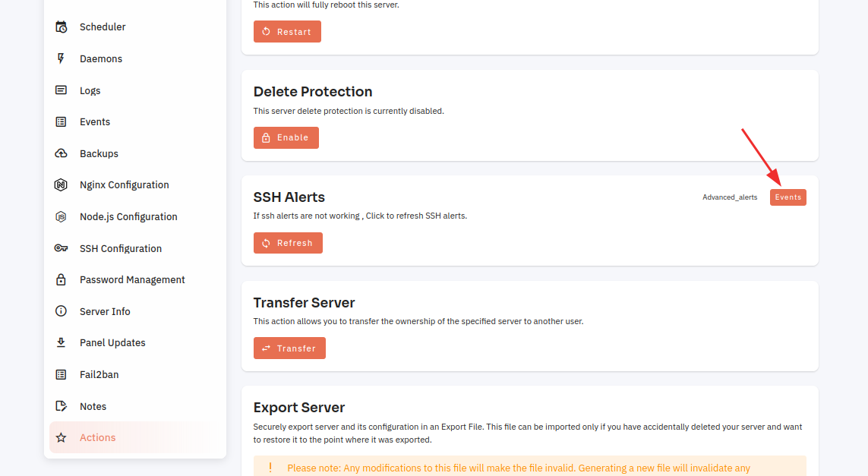Click the transfer ownership description text

click(x=418, y=321)
